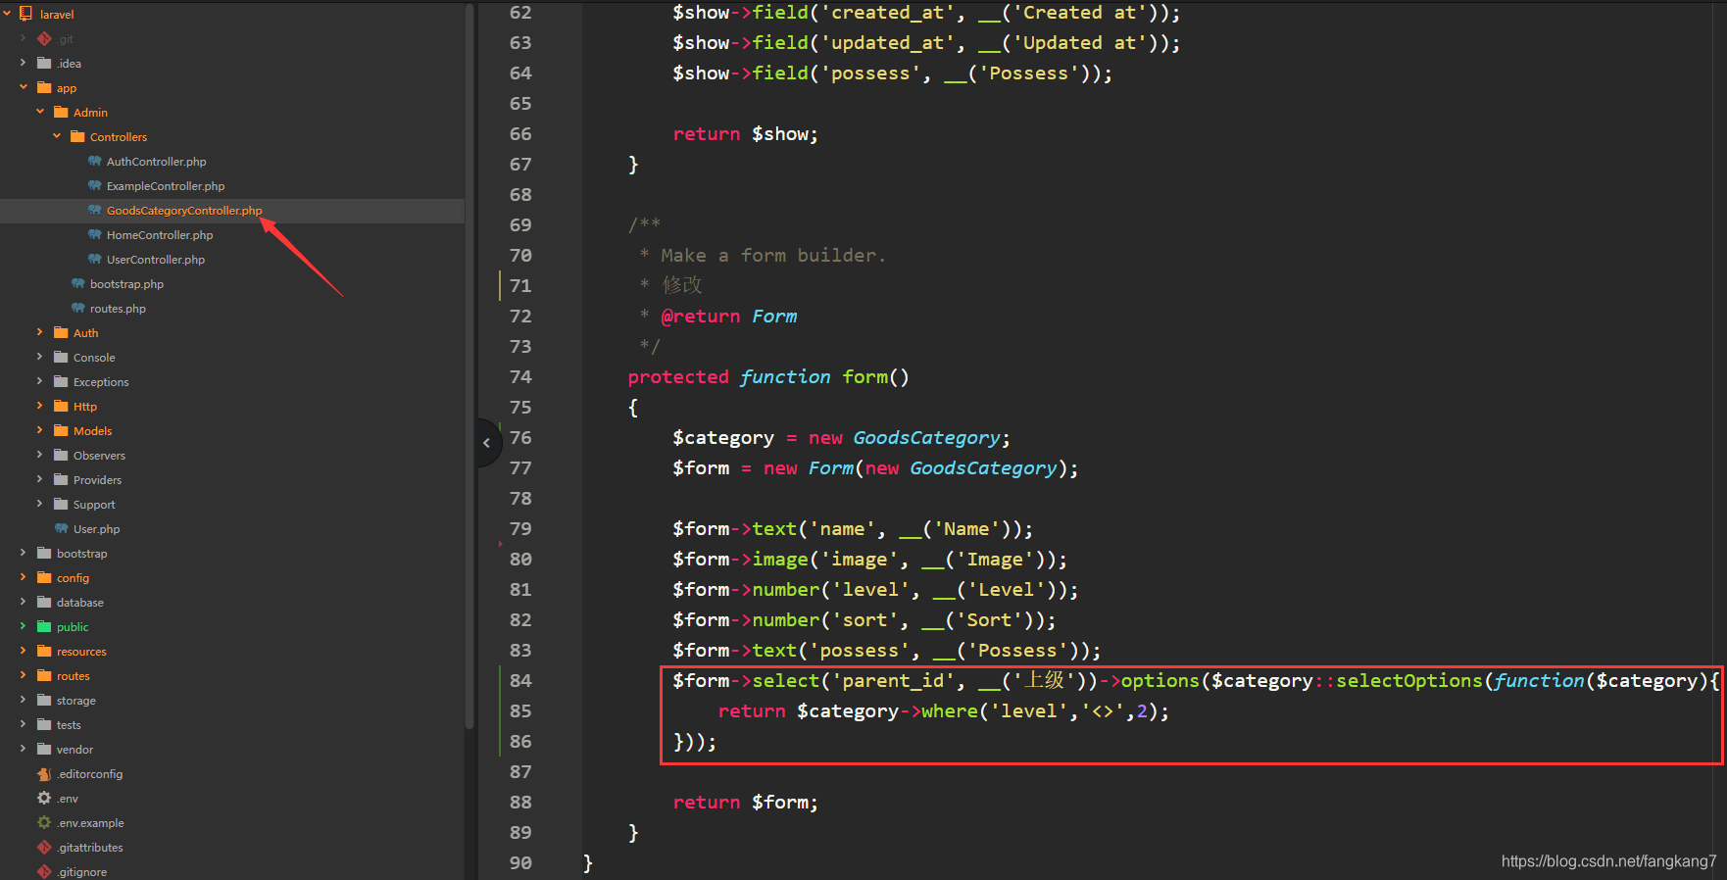The width and height of the screenshot is (1727, 880).
Task: Open HomeController.php file
Action: click(160, 235)
